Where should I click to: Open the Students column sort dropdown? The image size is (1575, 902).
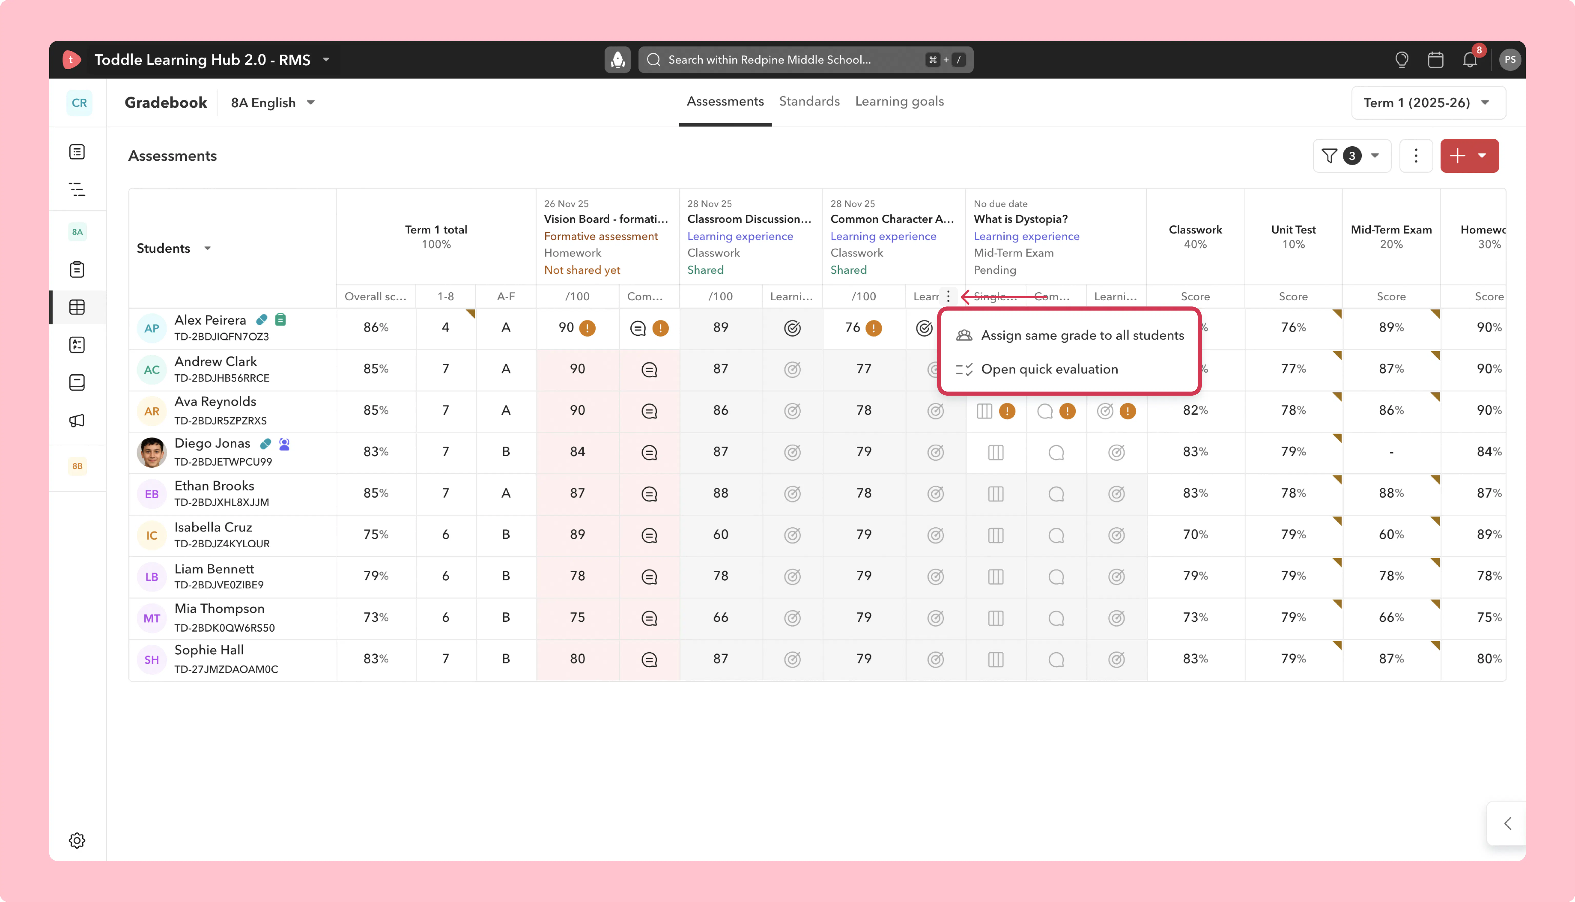click(208, 248)
